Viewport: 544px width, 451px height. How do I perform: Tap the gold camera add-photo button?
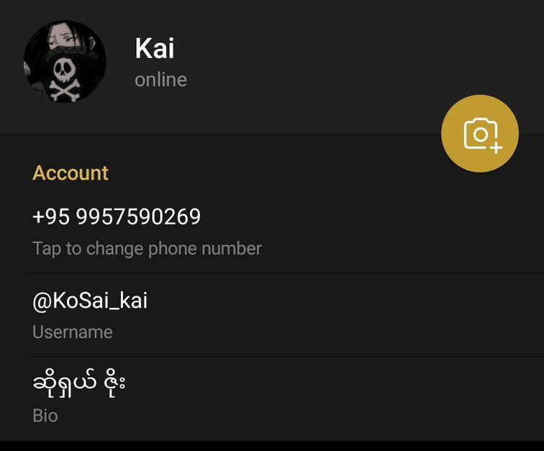coord(480,134)
